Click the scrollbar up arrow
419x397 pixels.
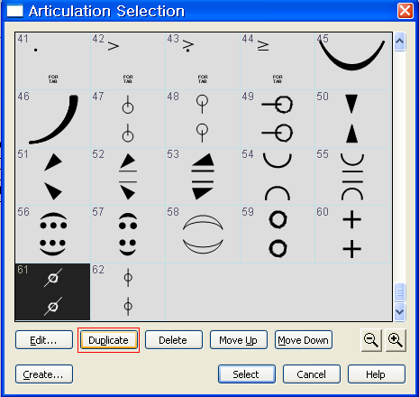point(400,42)
